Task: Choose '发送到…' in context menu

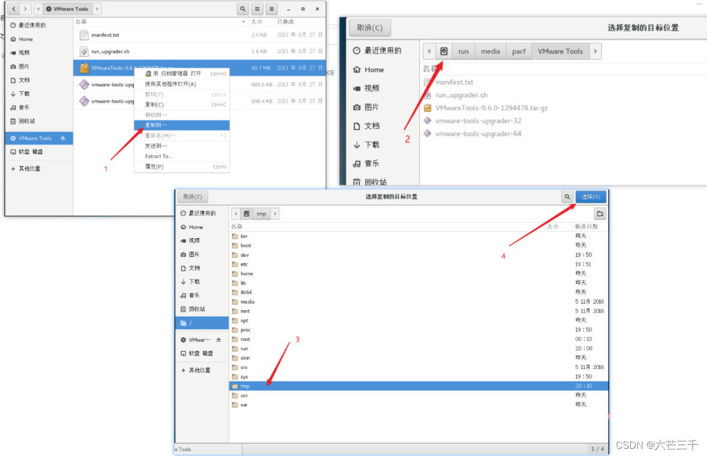Action: pyautogui.click(x=182, y=146)
